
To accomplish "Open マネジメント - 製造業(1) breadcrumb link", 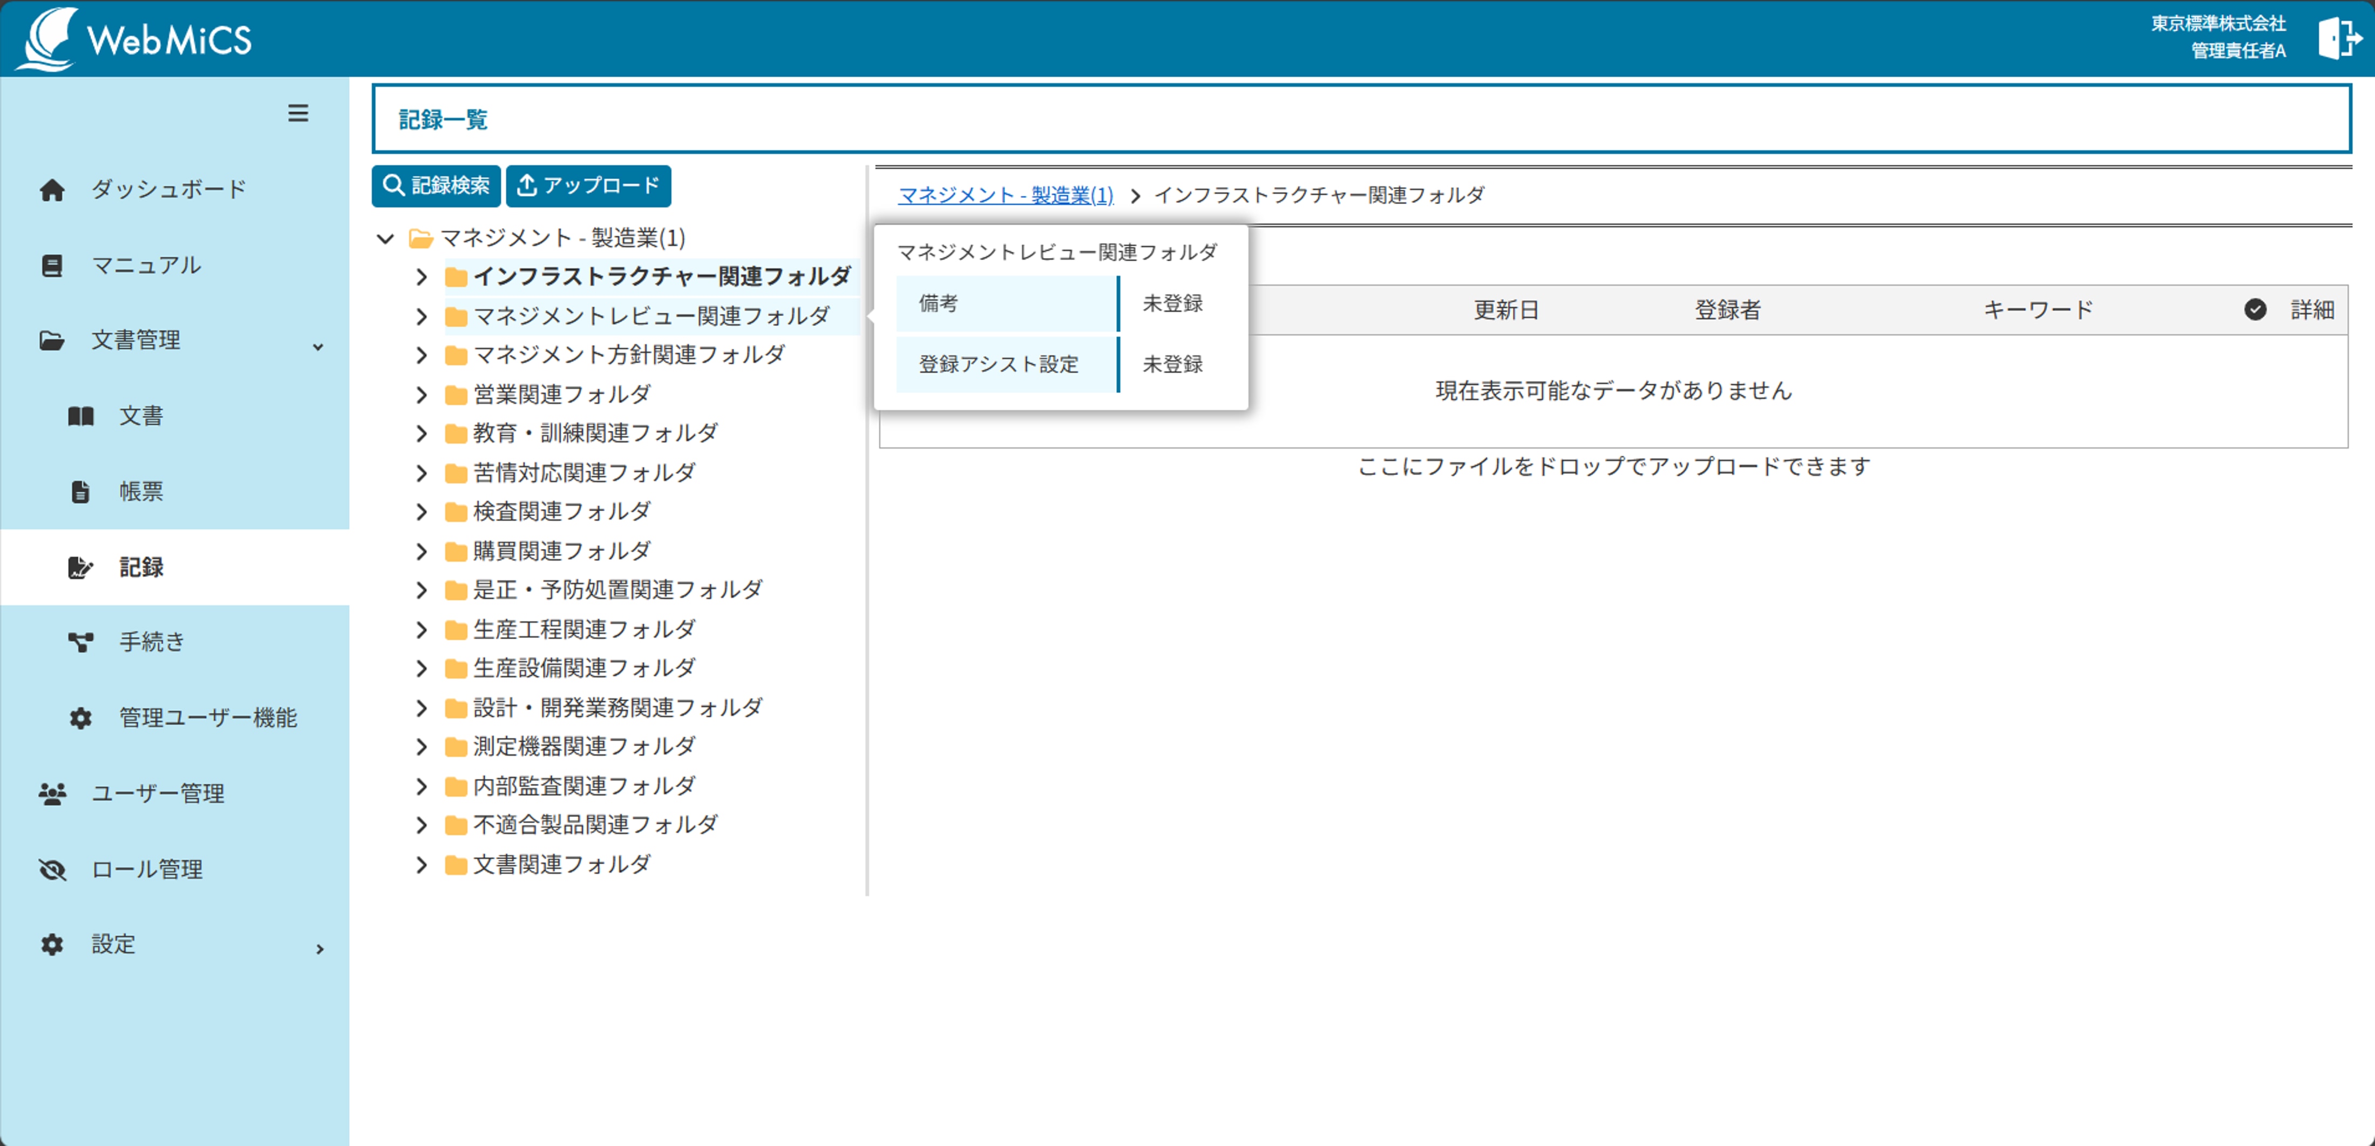I will pyautogui.click(x=1005, y=195).
